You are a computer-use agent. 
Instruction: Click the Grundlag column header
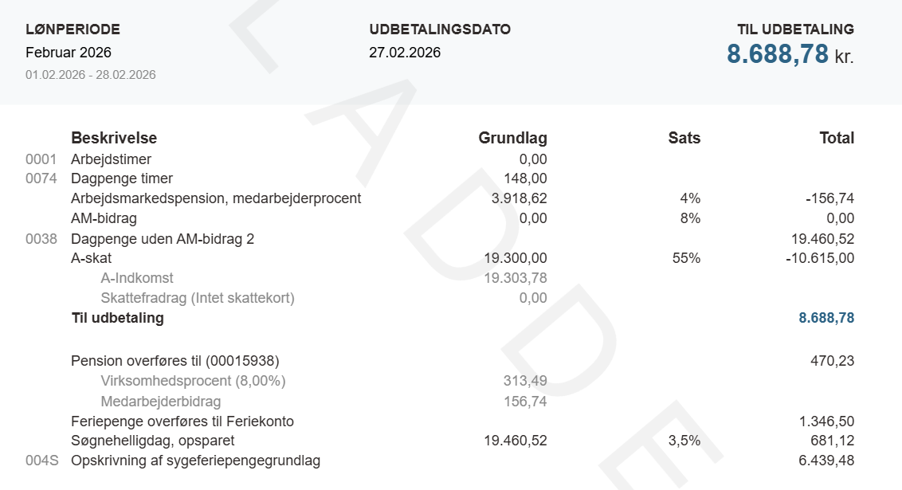512,138
